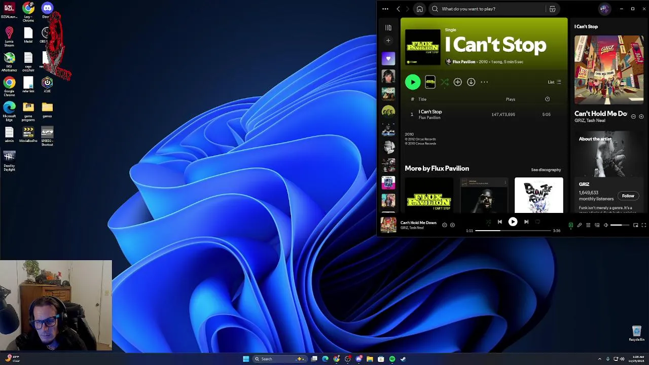The height and width of the screenshot is (365, 649).
Task: Select the I Can't Stop track row title
Action: [430, 112]
